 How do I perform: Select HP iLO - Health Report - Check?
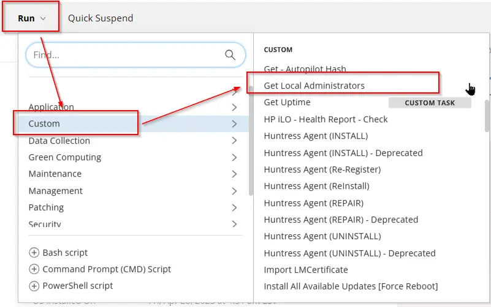325,119
